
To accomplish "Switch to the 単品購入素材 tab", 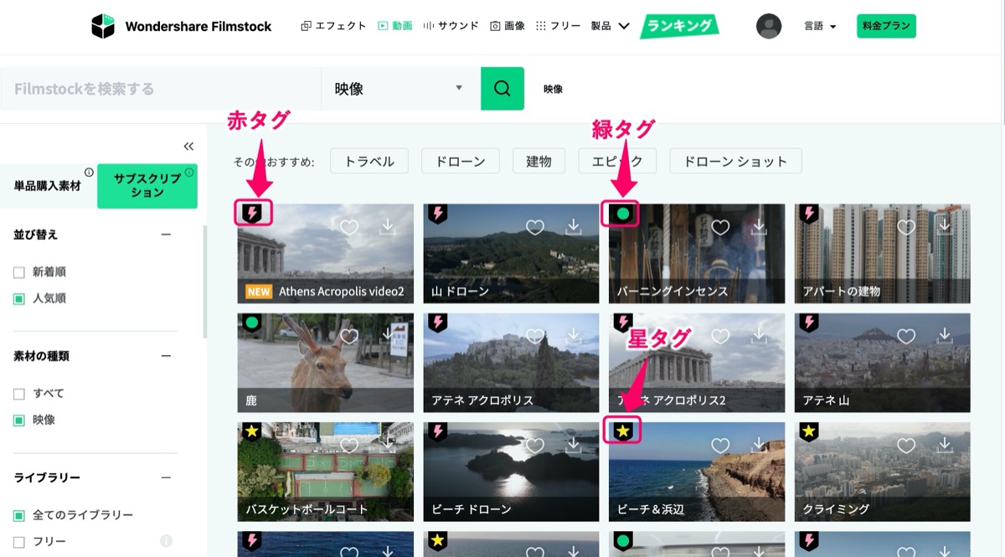I will click(x=48, y=186).
